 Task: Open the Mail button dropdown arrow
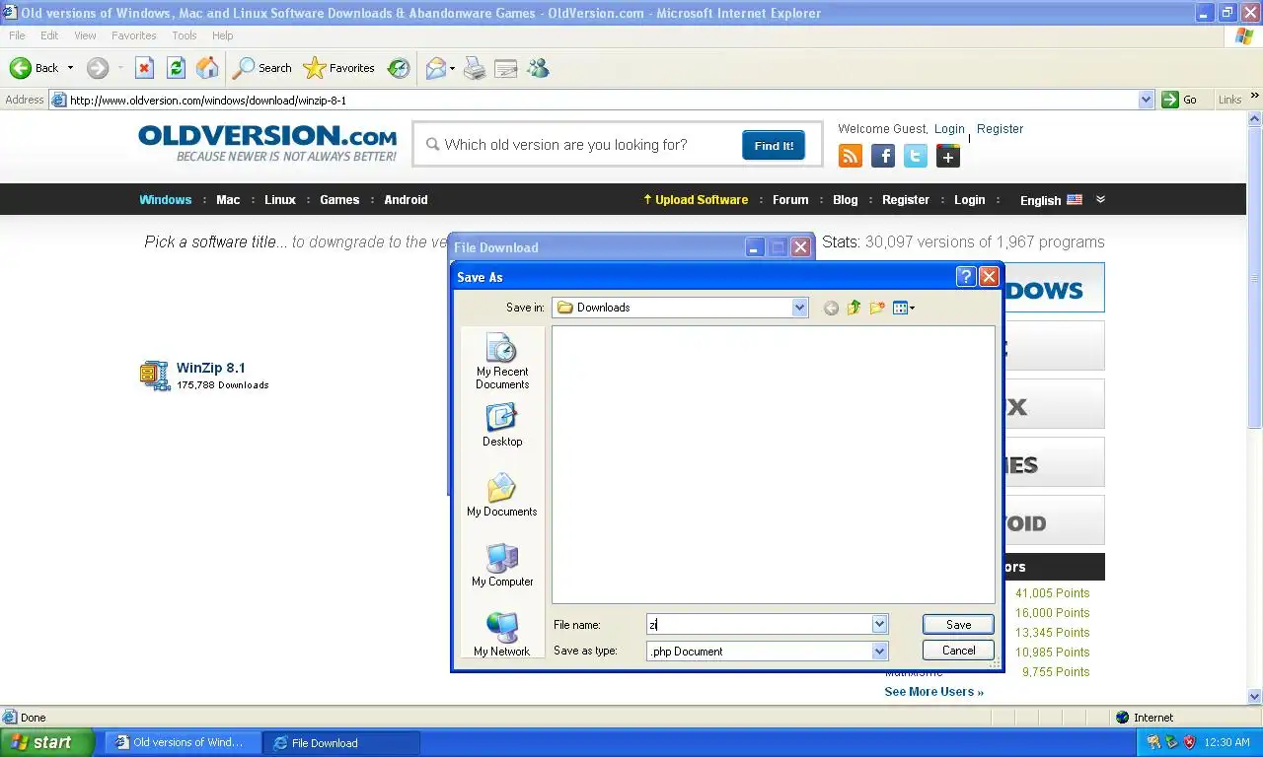[x=452, y=68]
